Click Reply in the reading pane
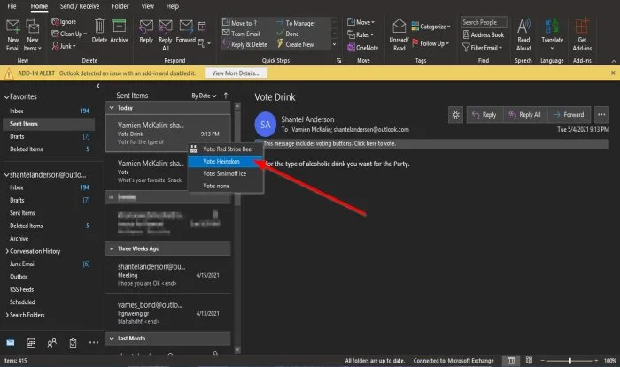620x367 pixels. point(484,115)
